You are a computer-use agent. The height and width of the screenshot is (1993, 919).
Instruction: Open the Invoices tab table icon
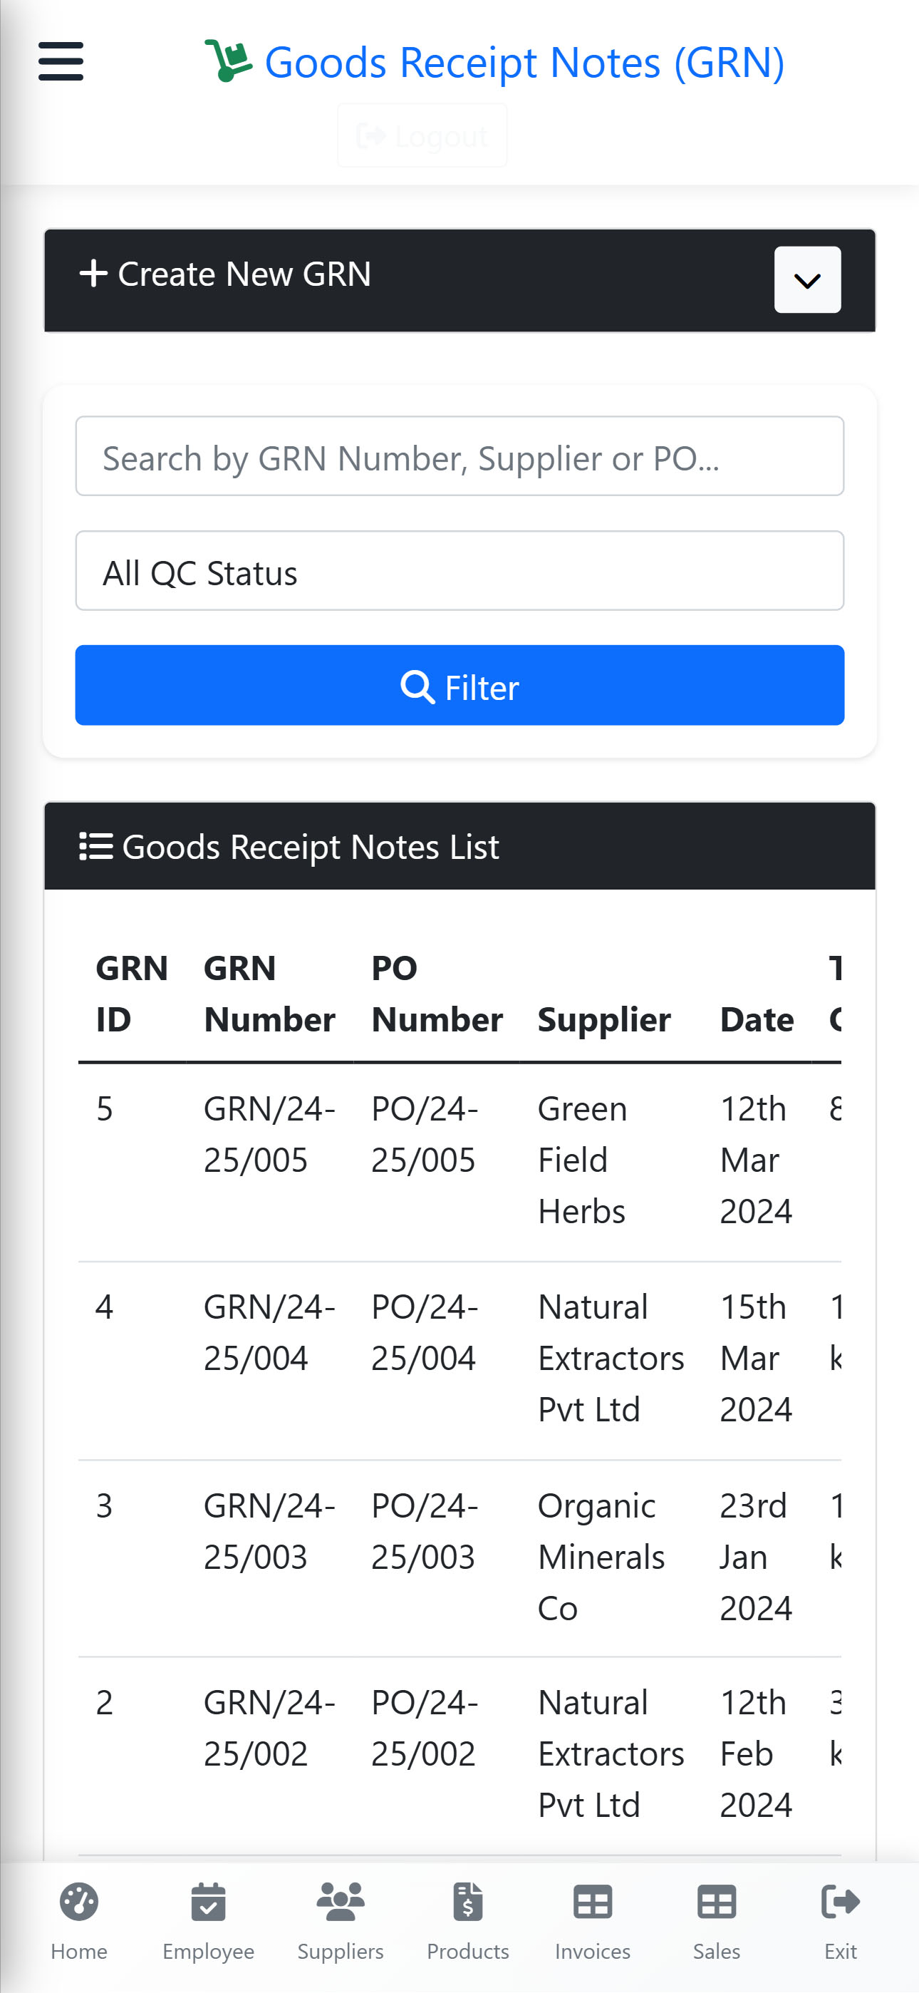point(593,1902)
